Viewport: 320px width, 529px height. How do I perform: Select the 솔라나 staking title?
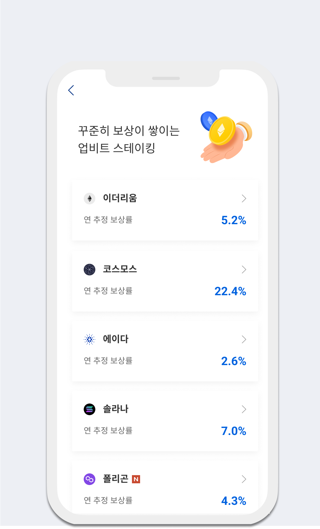coord(116,409)
